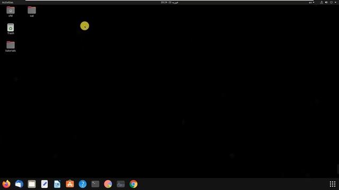Open Thunderbird mail in the dock
Screen dimensions: 339x190
pyautogui.click(x=19, y=184)
